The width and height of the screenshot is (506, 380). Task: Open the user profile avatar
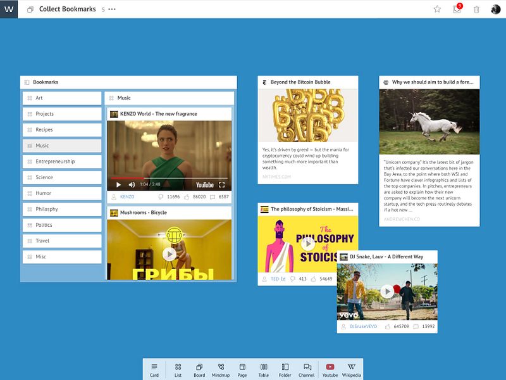pos(495,9)
